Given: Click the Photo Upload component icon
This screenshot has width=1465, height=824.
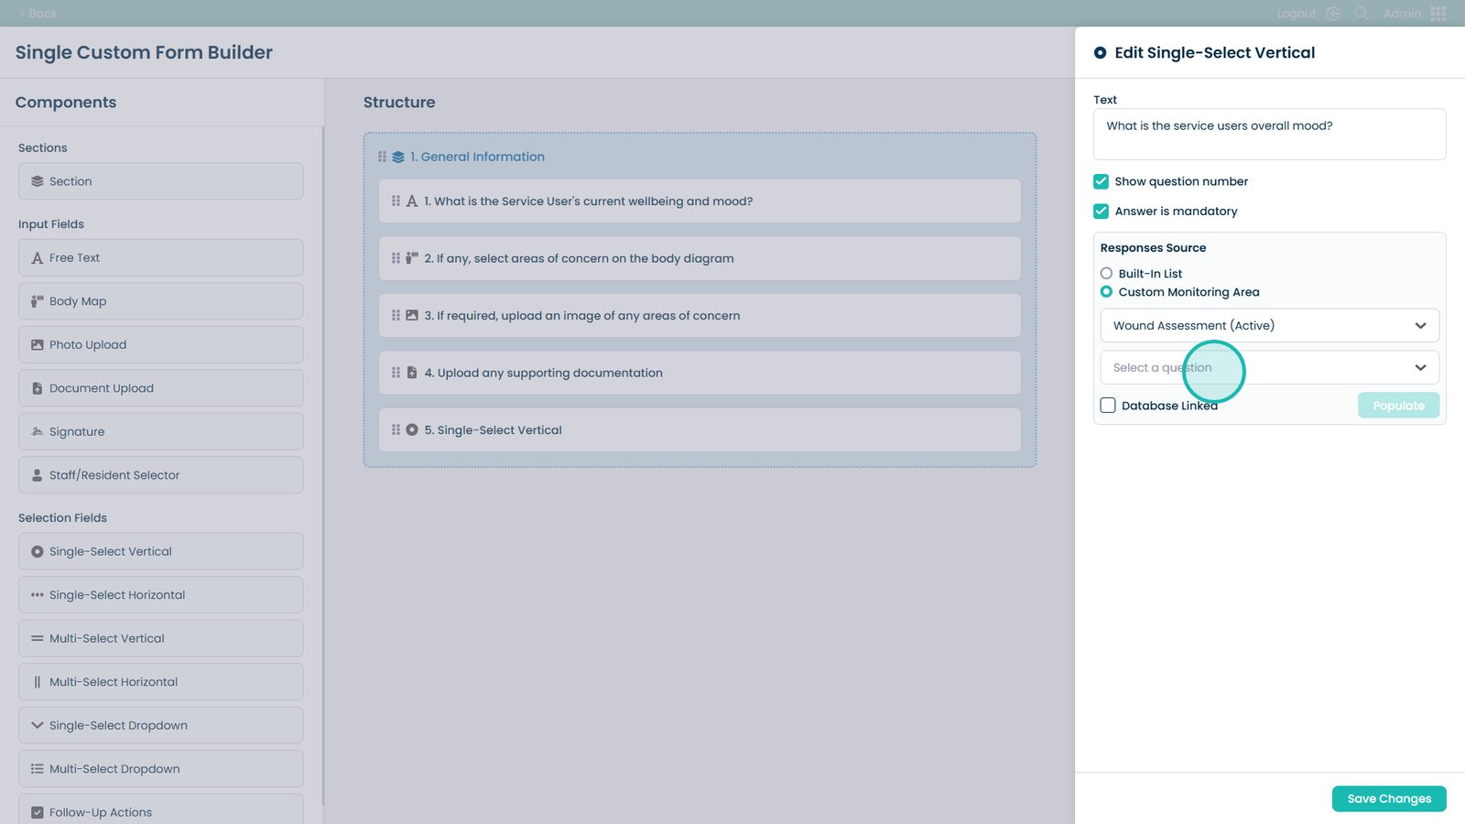Looking at the screenshot, I should coord(38,345).
